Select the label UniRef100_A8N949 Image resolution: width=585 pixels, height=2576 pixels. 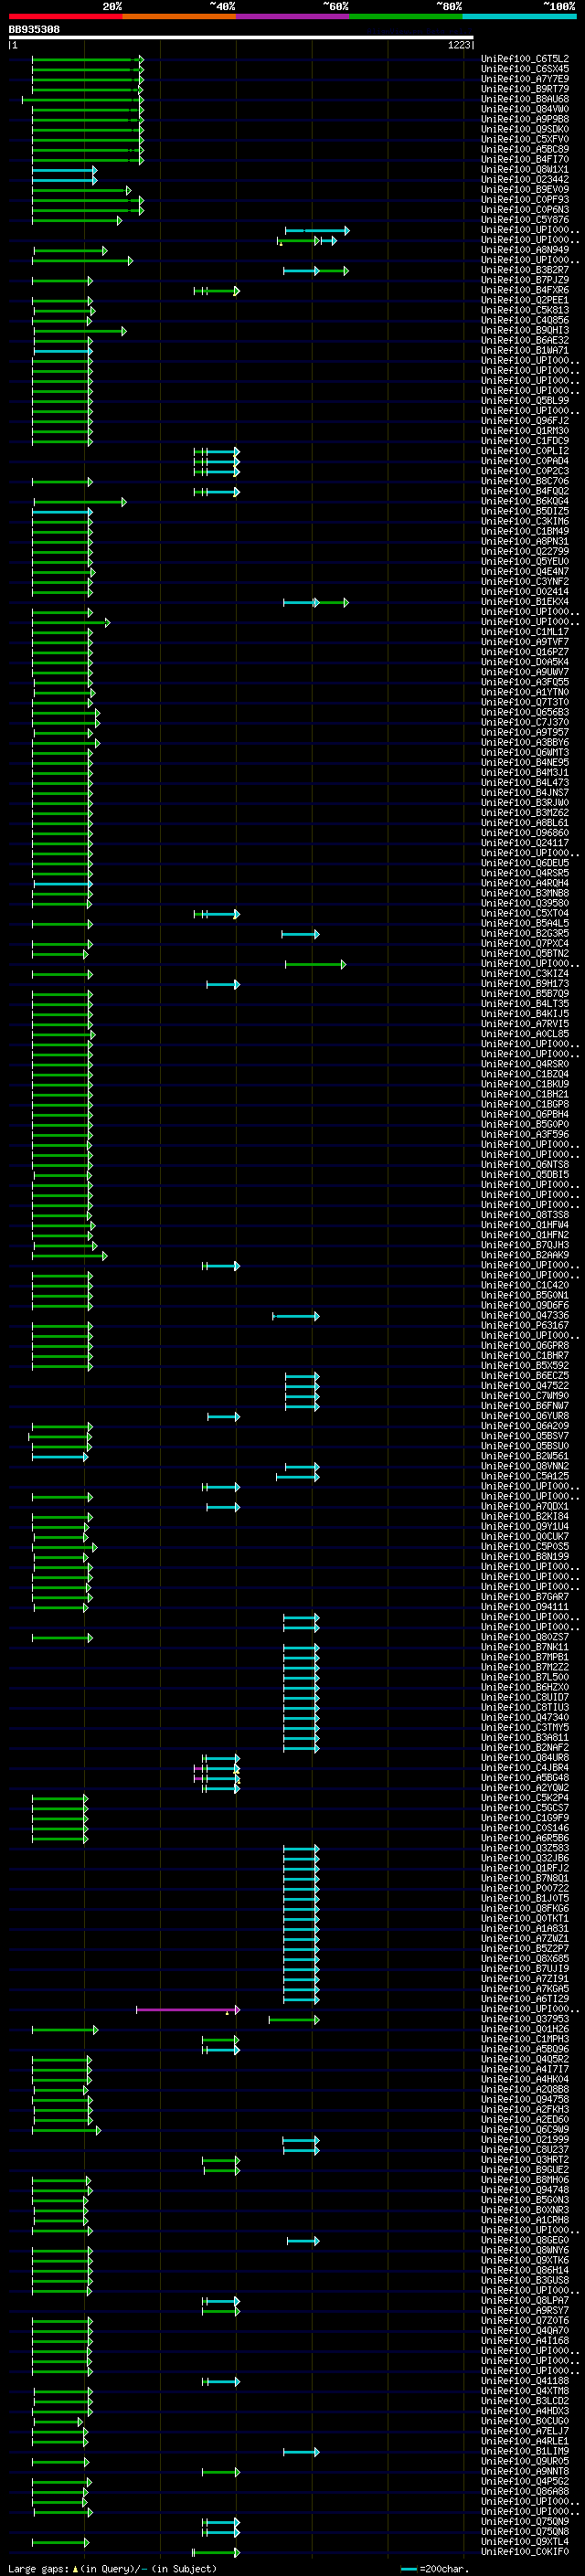pos(525,250)
